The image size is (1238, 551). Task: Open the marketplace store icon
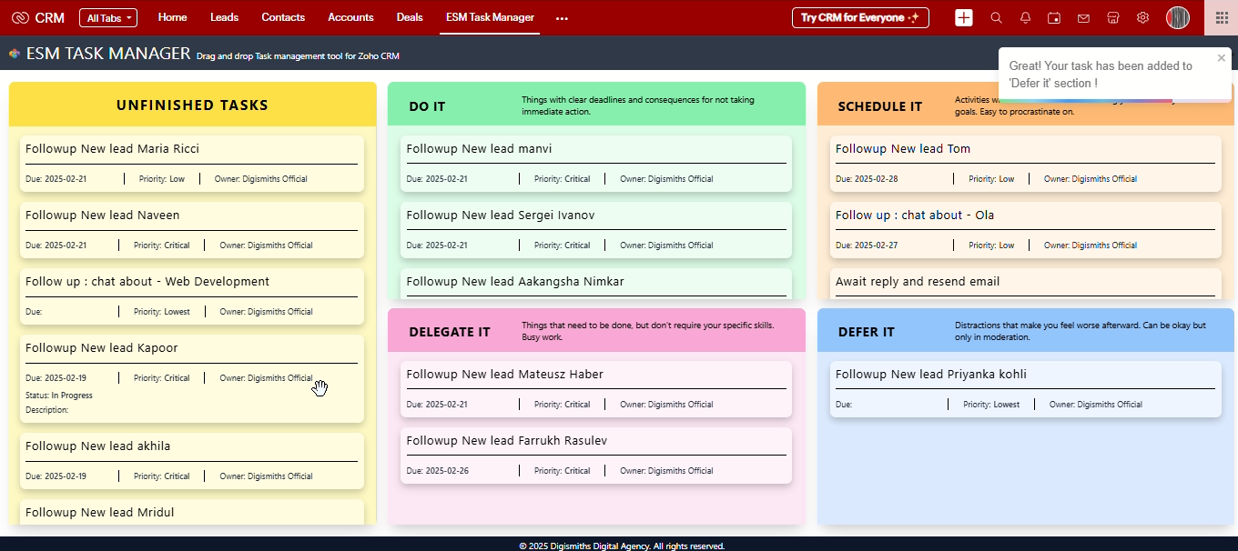tap(1112, 18)
